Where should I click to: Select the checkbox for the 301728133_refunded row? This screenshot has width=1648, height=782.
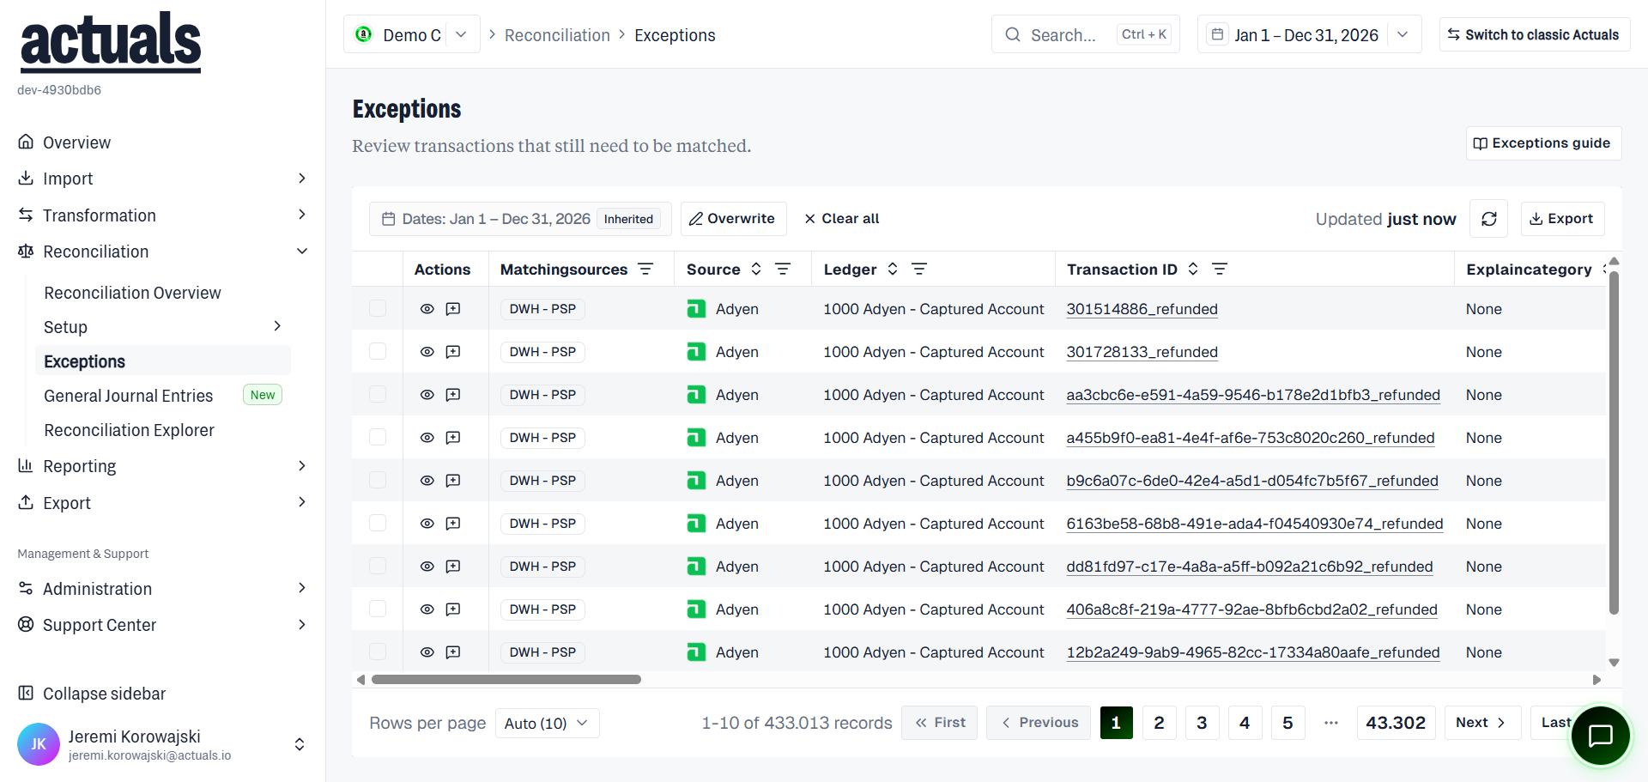point(378,351)
